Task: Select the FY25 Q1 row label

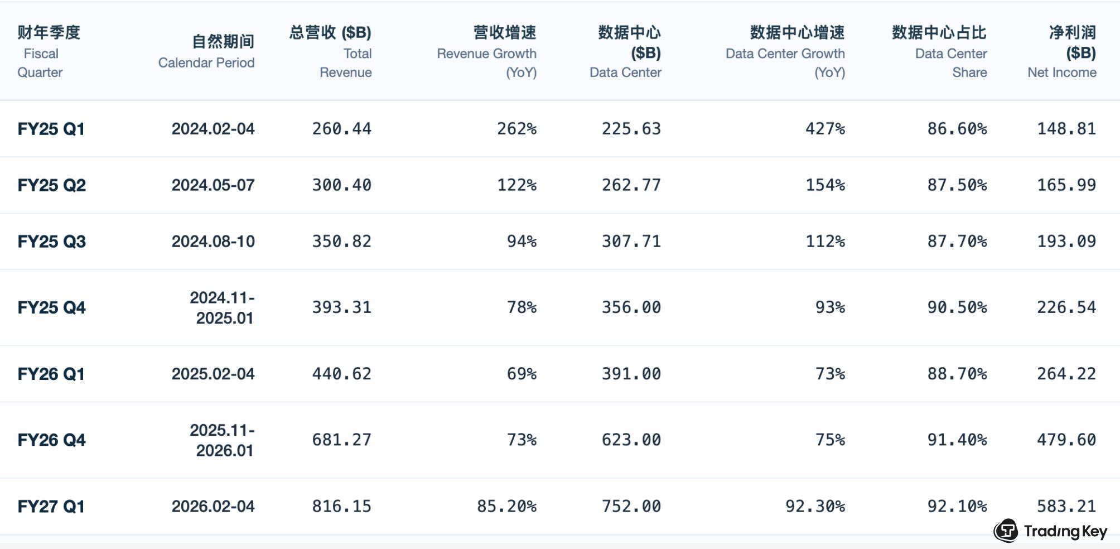Action: pyautogui.click(x=51, y=129)
